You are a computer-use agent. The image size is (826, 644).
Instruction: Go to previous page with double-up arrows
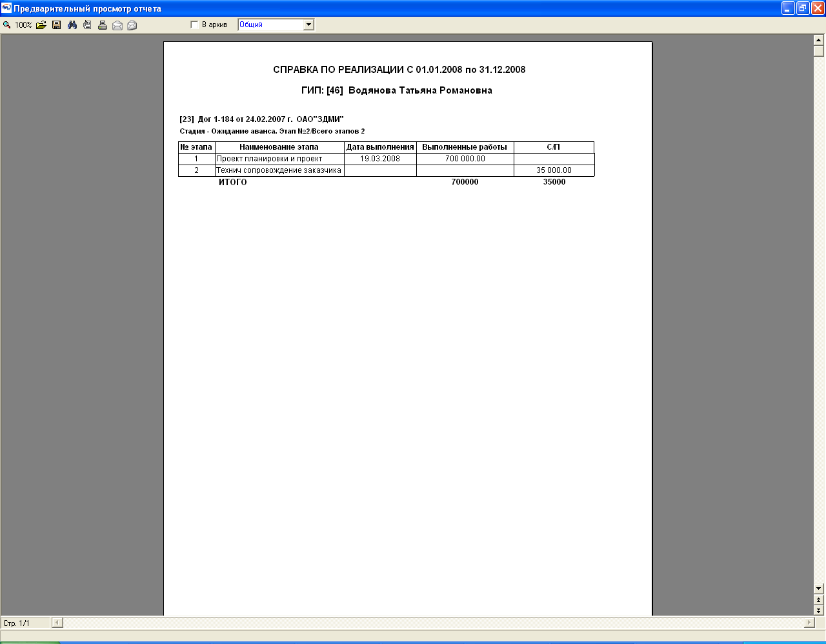point(819,599)
